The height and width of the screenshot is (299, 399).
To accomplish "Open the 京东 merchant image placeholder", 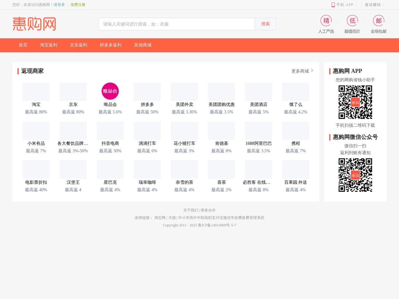I will pos(73,92).
